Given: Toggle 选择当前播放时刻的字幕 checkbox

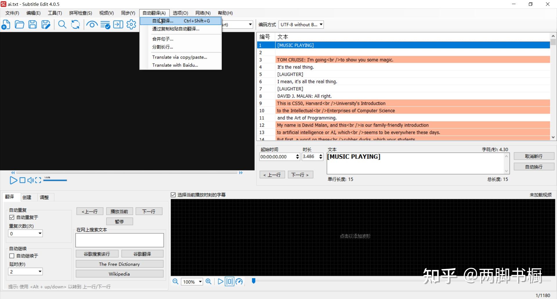Looking at the screenshot, I should click(x=173, y=195).
